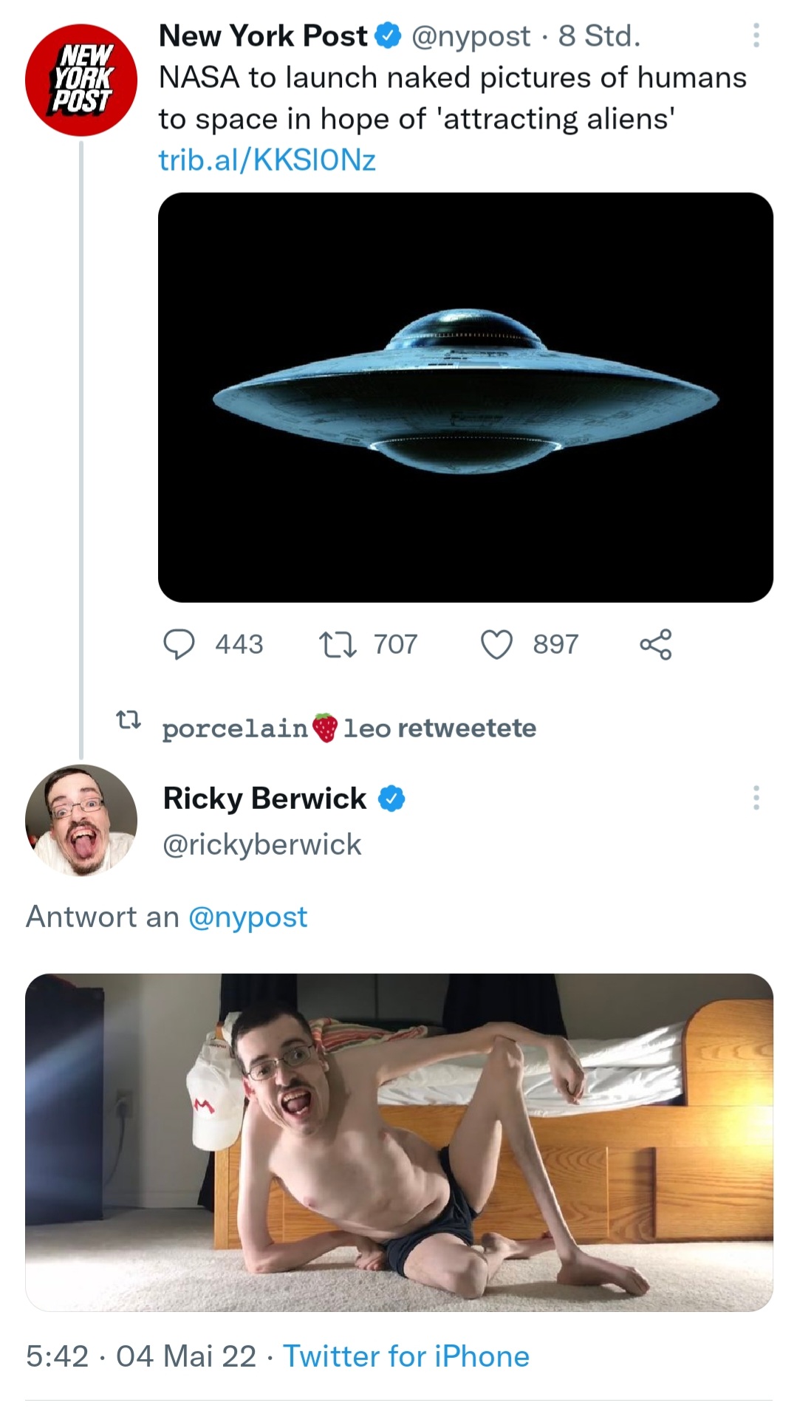Click the New York Post display name
794x1411 pixels.
(x=263, y=35)
